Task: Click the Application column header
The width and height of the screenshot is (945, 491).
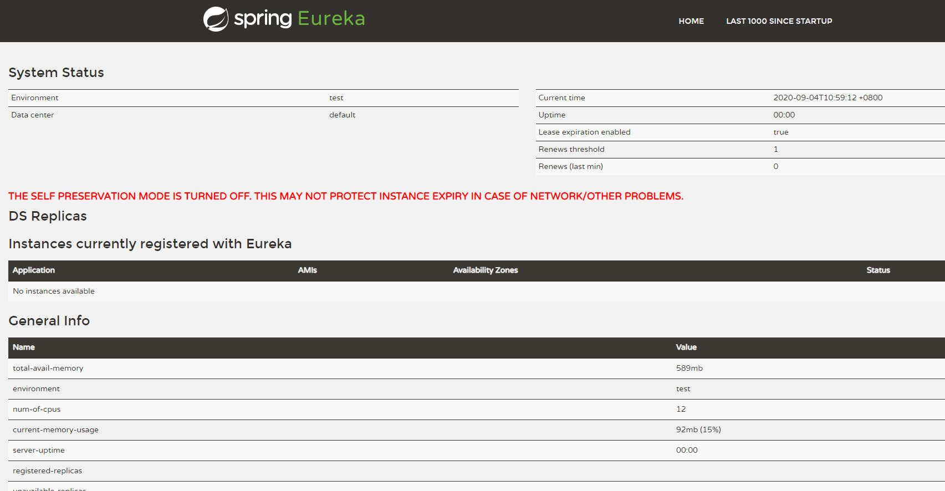Action: [x=34, y=270]
